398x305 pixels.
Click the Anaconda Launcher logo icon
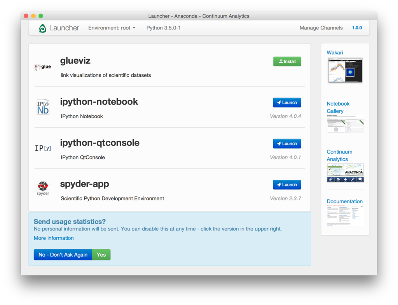(x=42, y=28)
